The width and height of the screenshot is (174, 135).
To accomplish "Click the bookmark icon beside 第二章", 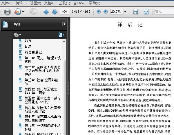I will [21, 67].
